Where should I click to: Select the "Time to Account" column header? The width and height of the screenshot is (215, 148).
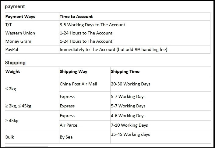[x=76, y=16]
